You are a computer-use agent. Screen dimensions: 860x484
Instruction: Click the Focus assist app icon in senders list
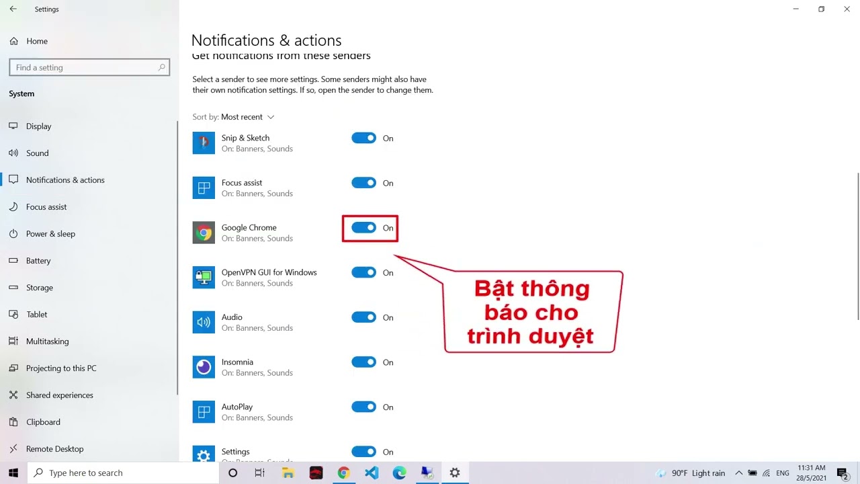(x=204, y=188)
